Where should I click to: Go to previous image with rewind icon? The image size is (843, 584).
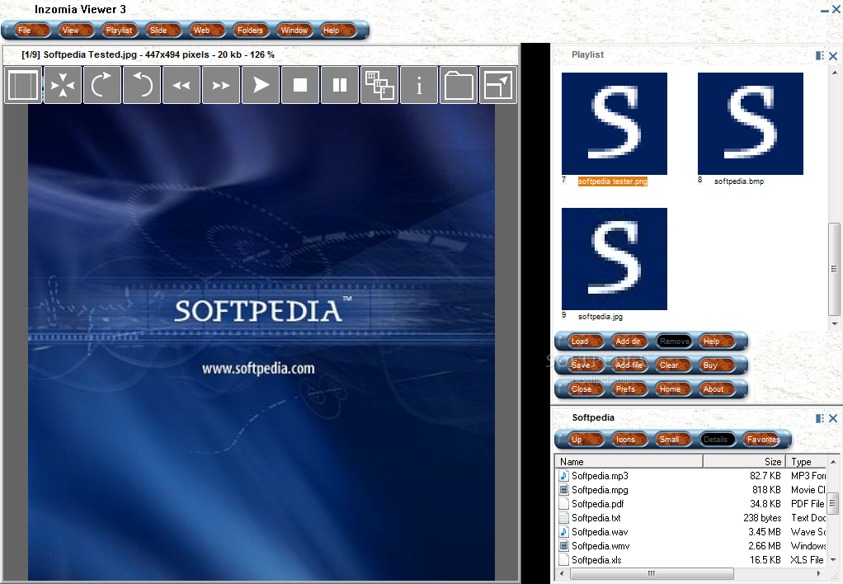[x=181, y=85]
